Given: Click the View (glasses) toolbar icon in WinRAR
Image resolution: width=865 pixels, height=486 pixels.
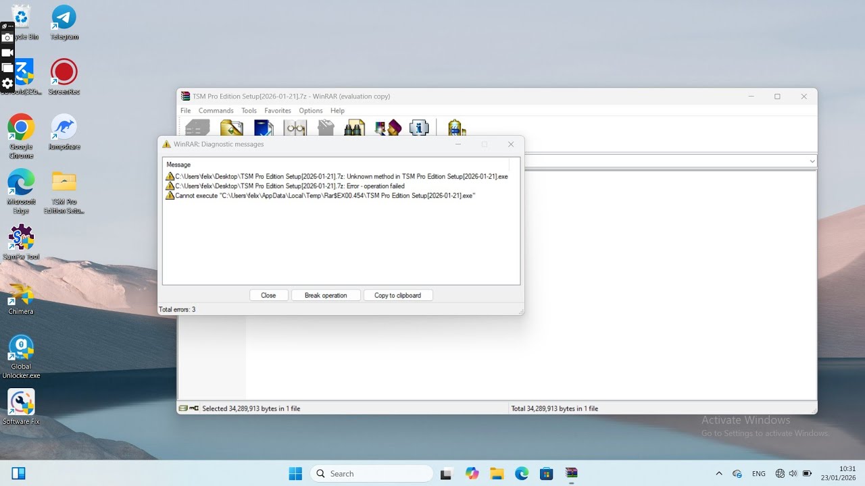Looking at the screenshot, I should [x=295, y=128].
